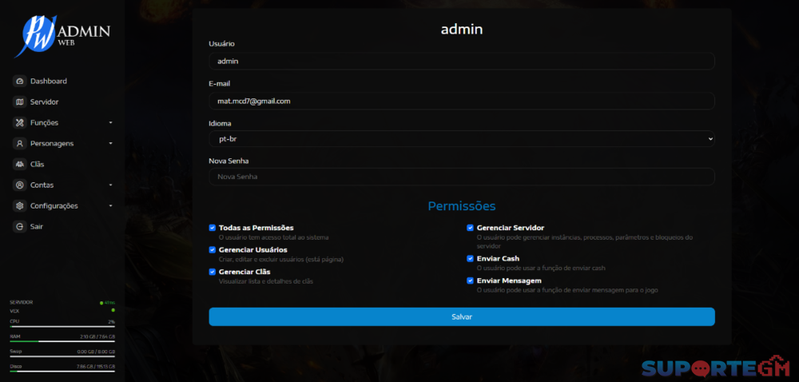Toggle the Gerenciar Usuários checkbox
Viewport: 799px width, 382px height.
[x=213, y=250]
